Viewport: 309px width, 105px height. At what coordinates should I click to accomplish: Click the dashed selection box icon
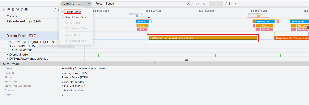pyautogui.click(x=17, y=10)
